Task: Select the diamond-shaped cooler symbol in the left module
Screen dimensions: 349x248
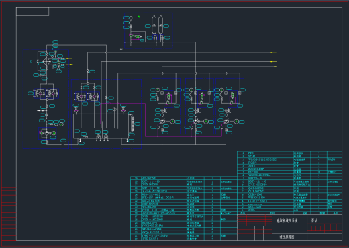Action: pyautogui.click(x=46, y=62)
